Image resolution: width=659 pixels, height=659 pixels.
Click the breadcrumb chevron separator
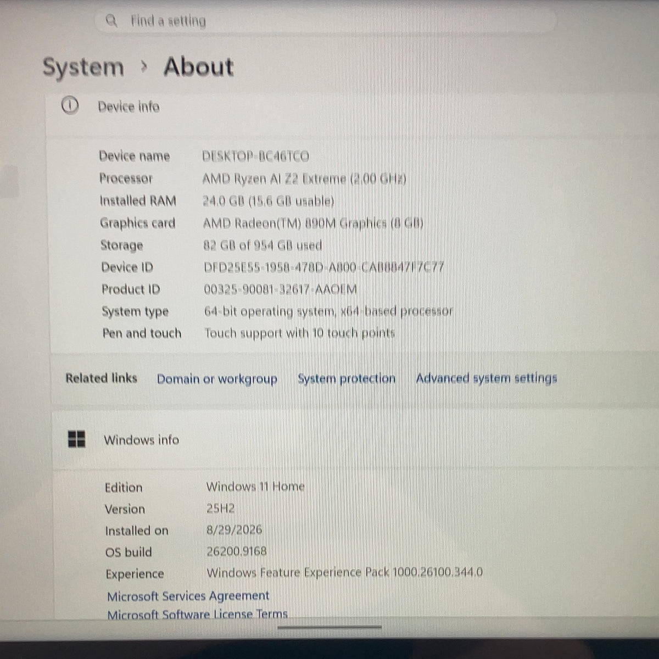click(144, 66)
